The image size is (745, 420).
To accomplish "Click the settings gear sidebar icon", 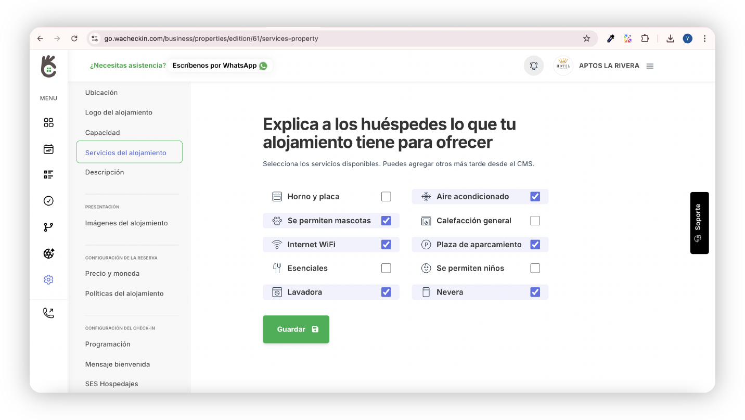I will 48,280.
